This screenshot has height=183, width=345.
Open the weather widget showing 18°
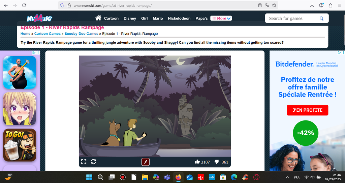tap(8, 177)
